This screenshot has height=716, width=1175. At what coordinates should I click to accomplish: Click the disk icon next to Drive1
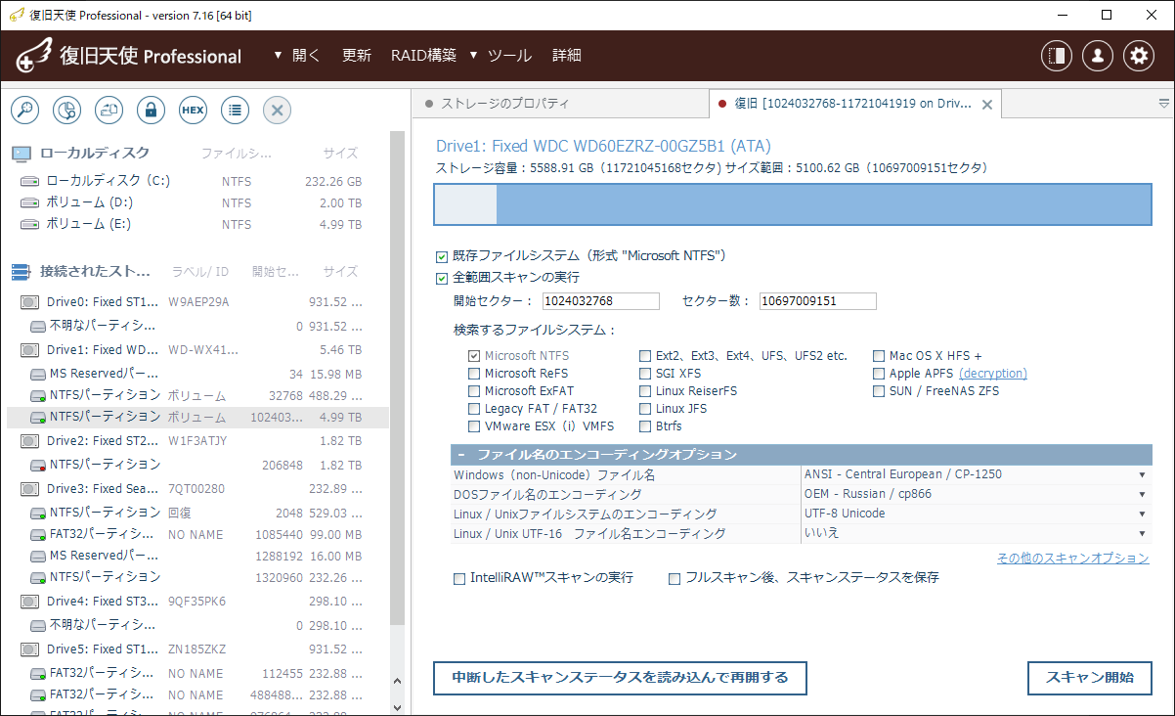tap(29, 350)
